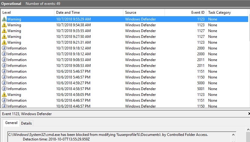
Task: Click event description box scroll up arrow
Action: click(x=233, y=135)
